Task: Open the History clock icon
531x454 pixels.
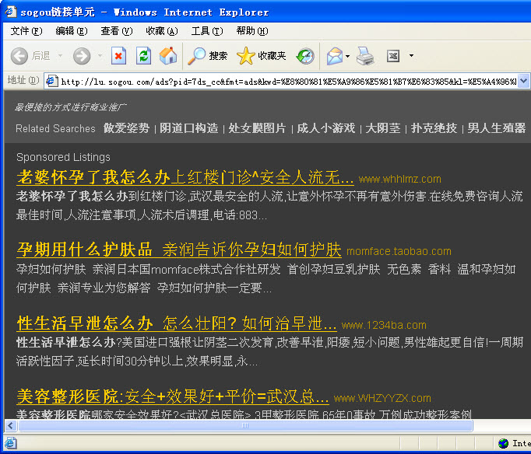Action: pos(305,56)
